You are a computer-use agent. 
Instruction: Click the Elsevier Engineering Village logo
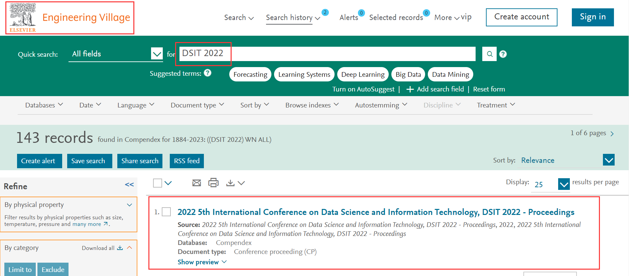pos(70,18)
